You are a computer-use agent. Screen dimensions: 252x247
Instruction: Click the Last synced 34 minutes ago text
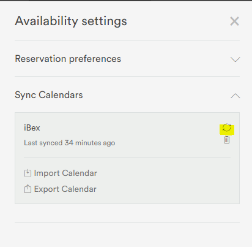click(70, 143)
